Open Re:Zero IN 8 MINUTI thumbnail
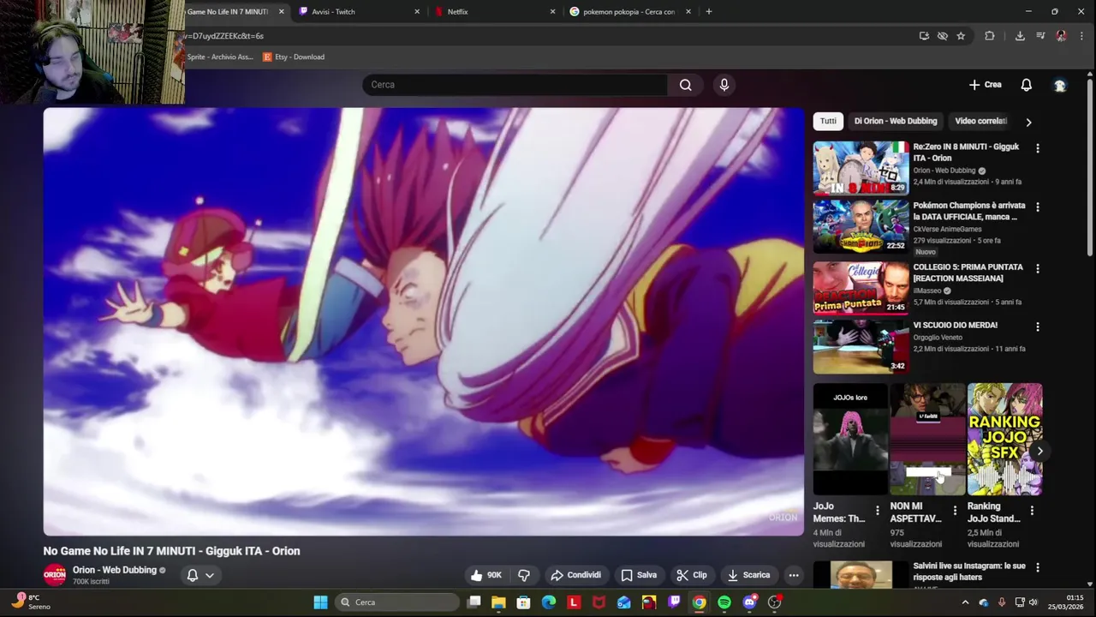 click(x=861, y=168)
